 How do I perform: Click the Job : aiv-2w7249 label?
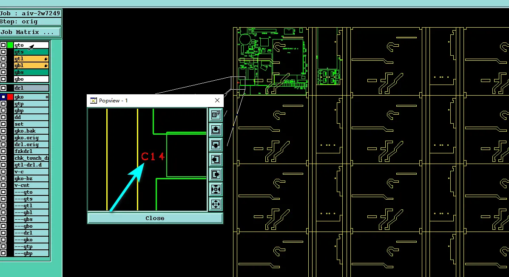(x=30, y=13)
